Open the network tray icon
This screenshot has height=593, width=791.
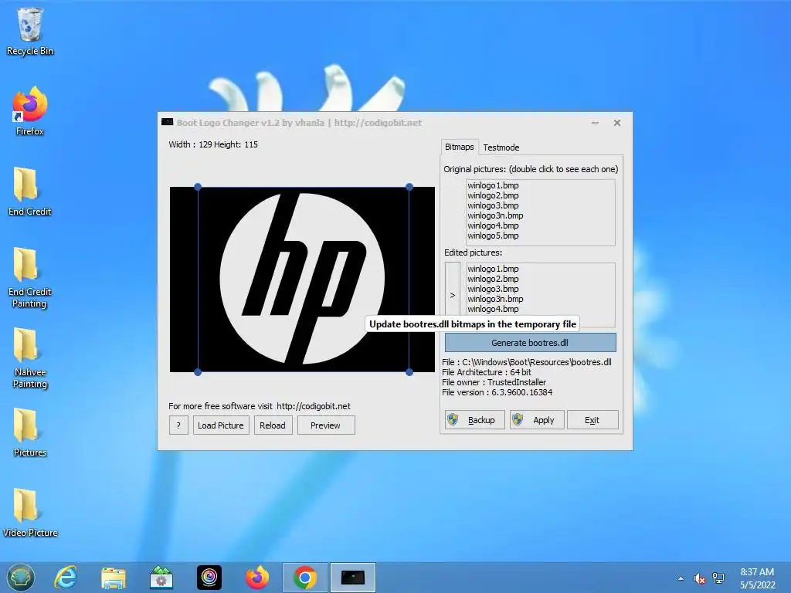tap(718, 578)
